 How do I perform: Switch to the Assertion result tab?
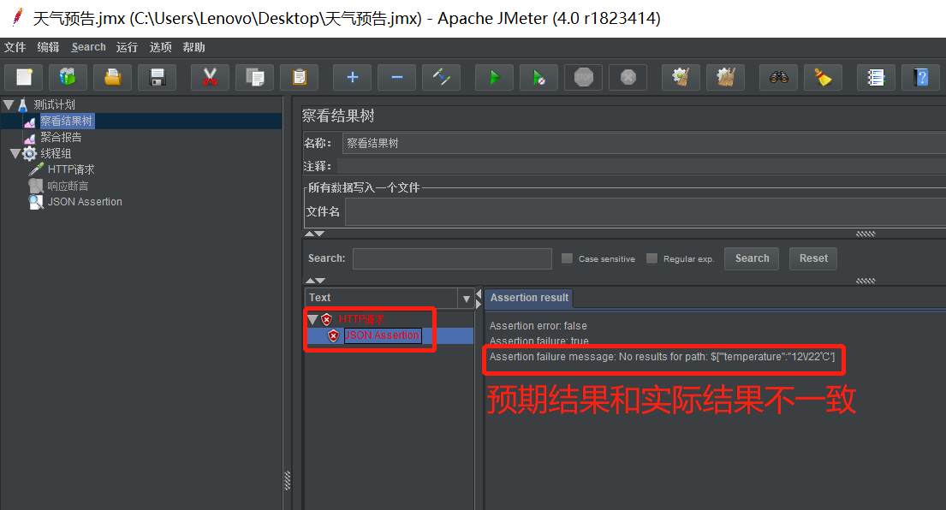click(529, 298)
